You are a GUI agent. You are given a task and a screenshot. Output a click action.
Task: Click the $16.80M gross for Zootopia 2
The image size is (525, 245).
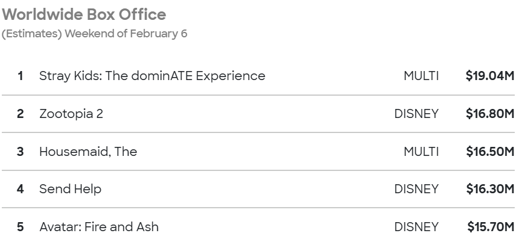[x=489, y=113]
